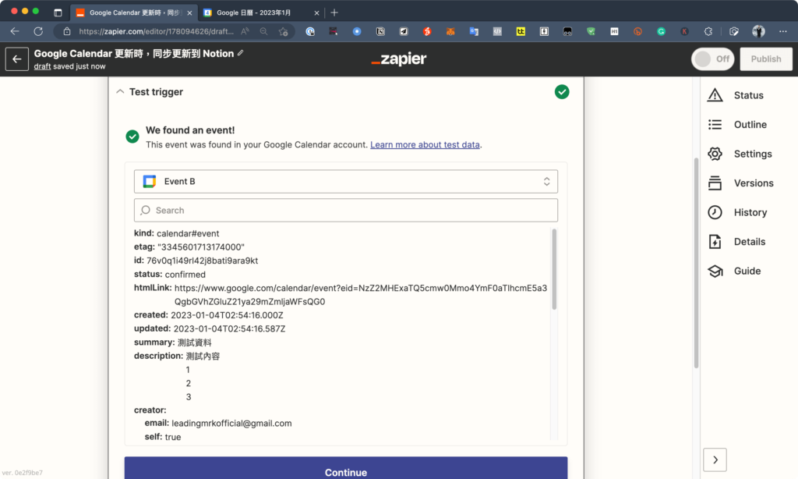Screen dimensions: 798x479
Task: Select the status confirmed value
Action: coord(185,275)
